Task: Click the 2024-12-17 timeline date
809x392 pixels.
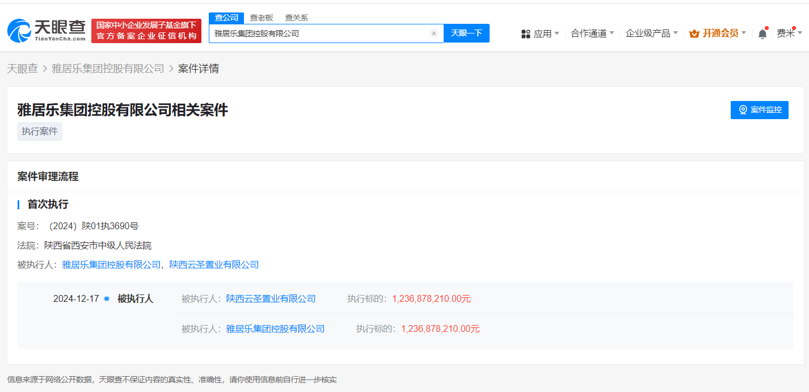Action: [x=76, y=298]
